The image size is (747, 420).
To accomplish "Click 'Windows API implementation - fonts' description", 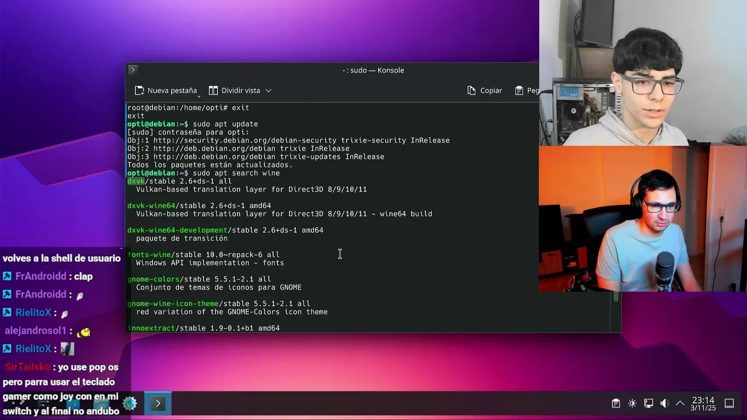I will point(210,263).
